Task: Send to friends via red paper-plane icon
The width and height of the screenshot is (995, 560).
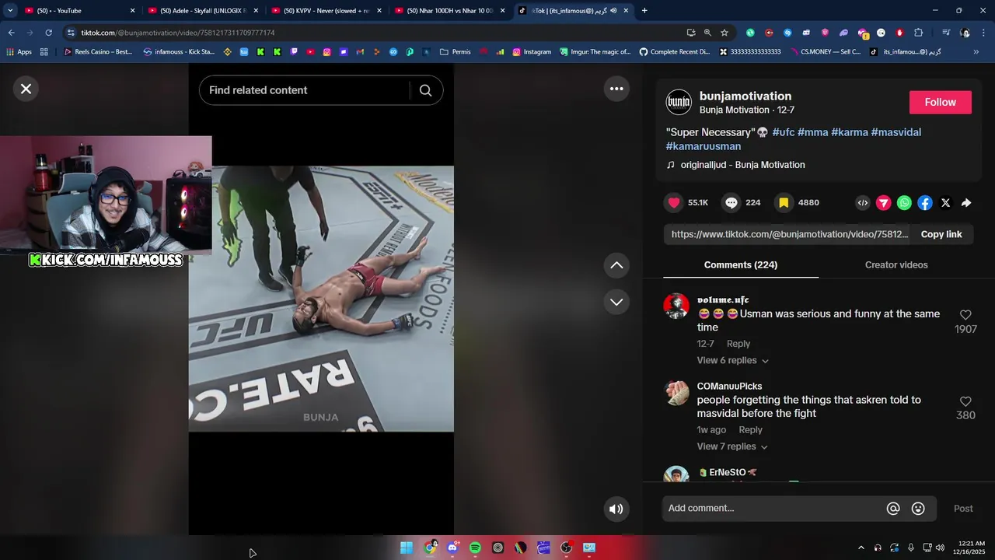Action: [884, 203]
